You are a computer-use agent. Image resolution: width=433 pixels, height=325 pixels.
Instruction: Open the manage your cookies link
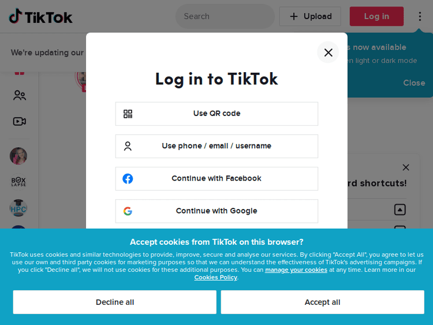(x=296, y=270)
